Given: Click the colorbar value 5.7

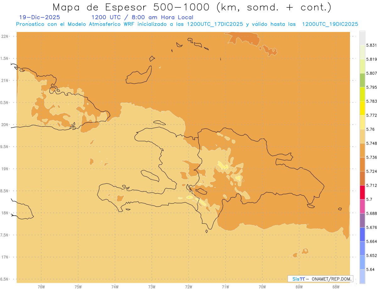Looking at the screenshot, I should (x=369, y=199).
